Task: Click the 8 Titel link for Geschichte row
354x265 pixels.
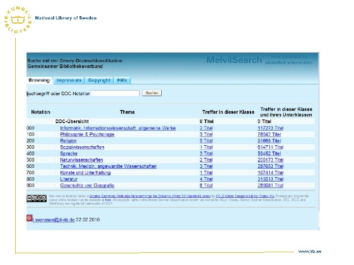Action: point(206,185)
